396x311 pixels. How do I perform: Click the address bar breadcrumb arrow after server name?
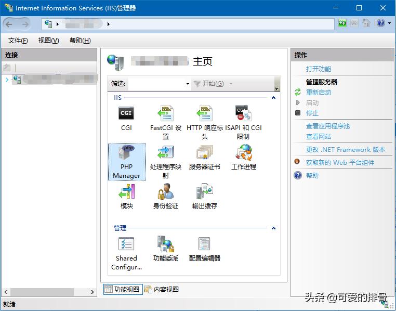pos(108,24)
